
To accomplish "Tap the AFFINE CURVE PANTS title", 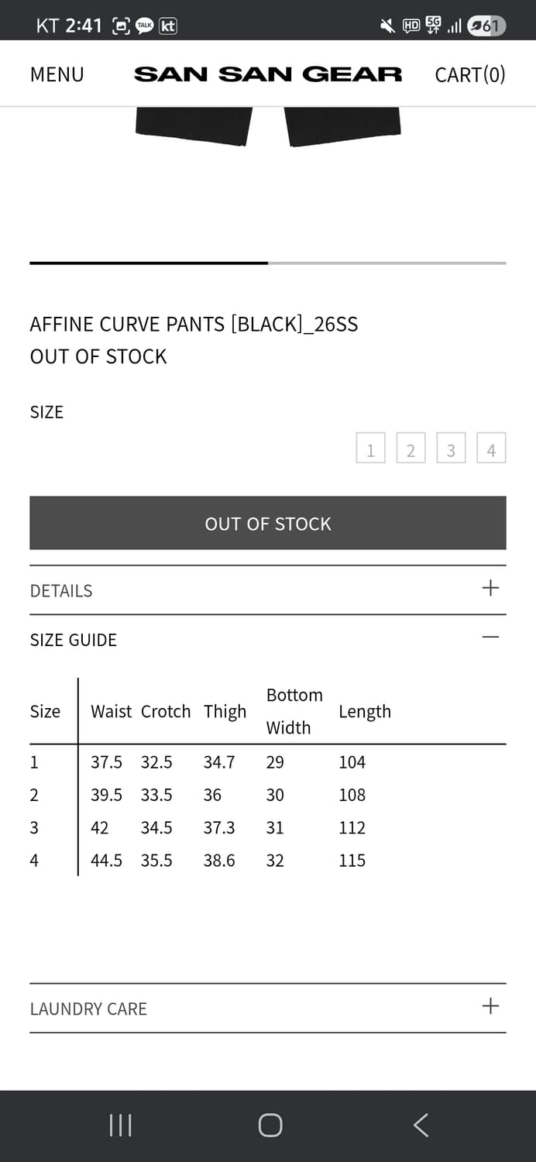I will click(194, 324).
